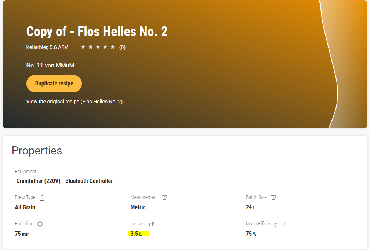Viewport: 370px width, 250px height.
Task: Rate the recipe five stars
Action: [x=112, y=47]
